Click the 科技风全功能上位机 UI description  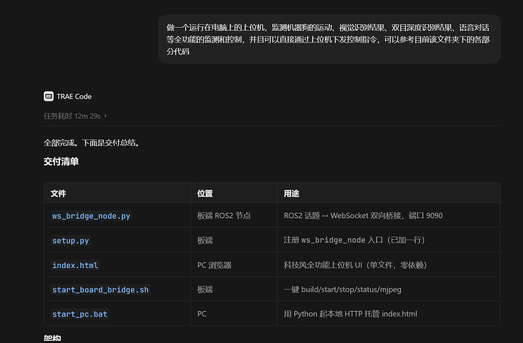click(355, 265)
